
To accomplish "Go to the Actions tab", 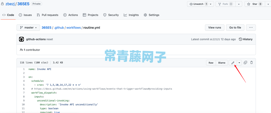I will tap(71, 15).
